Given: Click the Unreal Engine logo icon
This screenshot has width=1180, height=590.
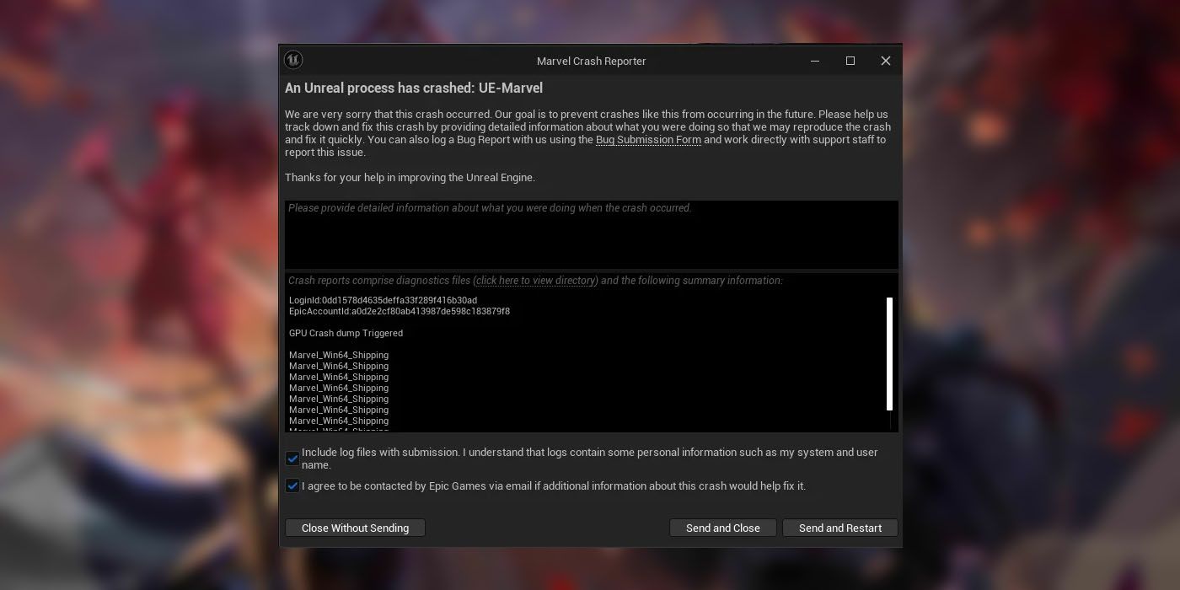Looking at the screenshot, I should point(293,60).
